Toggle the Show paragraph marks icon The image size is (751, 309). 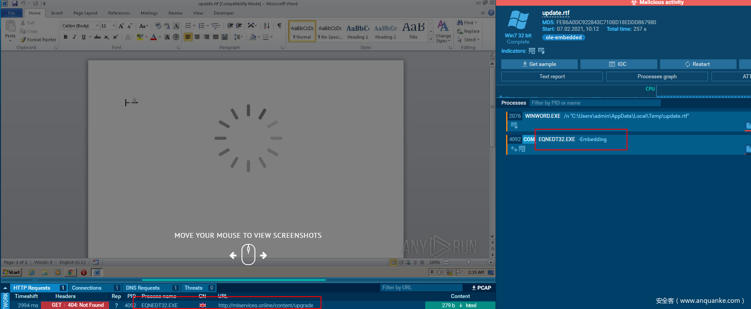[279, 26]
